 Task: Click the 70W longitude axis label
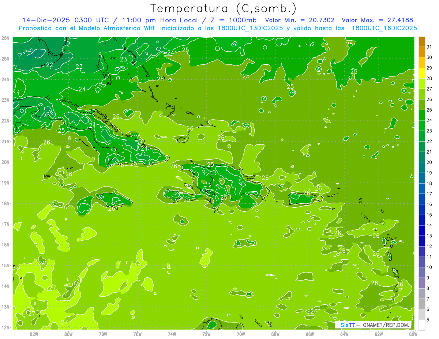[241, 334]
